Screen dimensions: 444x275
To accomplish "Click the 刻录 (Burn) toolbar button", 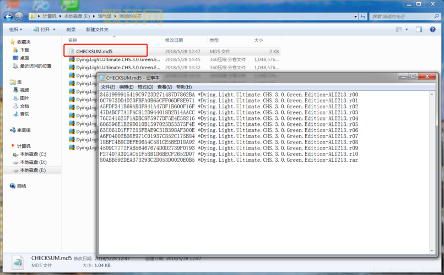I will (x=71, y=30).
